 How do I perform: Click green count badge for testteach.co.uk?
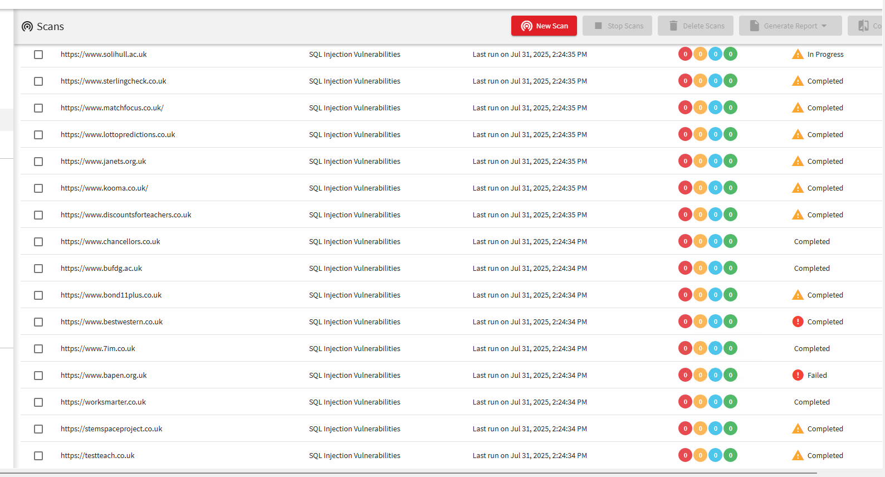731,455
